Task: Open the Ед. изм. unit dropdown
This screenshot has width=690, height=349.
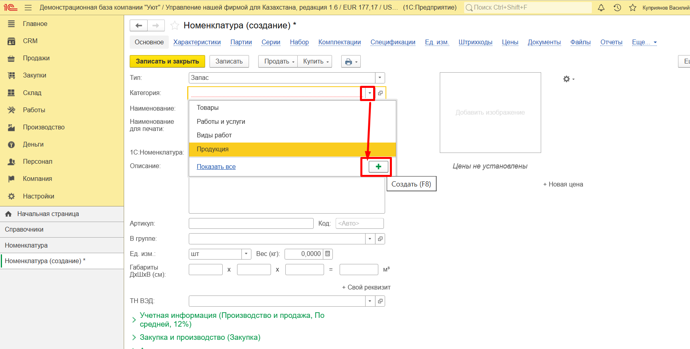Action: click(246, 254)
